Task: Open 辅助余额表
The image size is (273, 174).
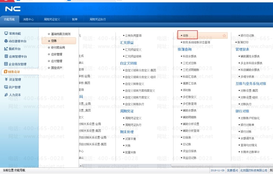Action: click(x=190, y=110)
